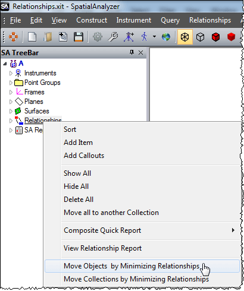Choose Add Item from context menu

[142, 143]
